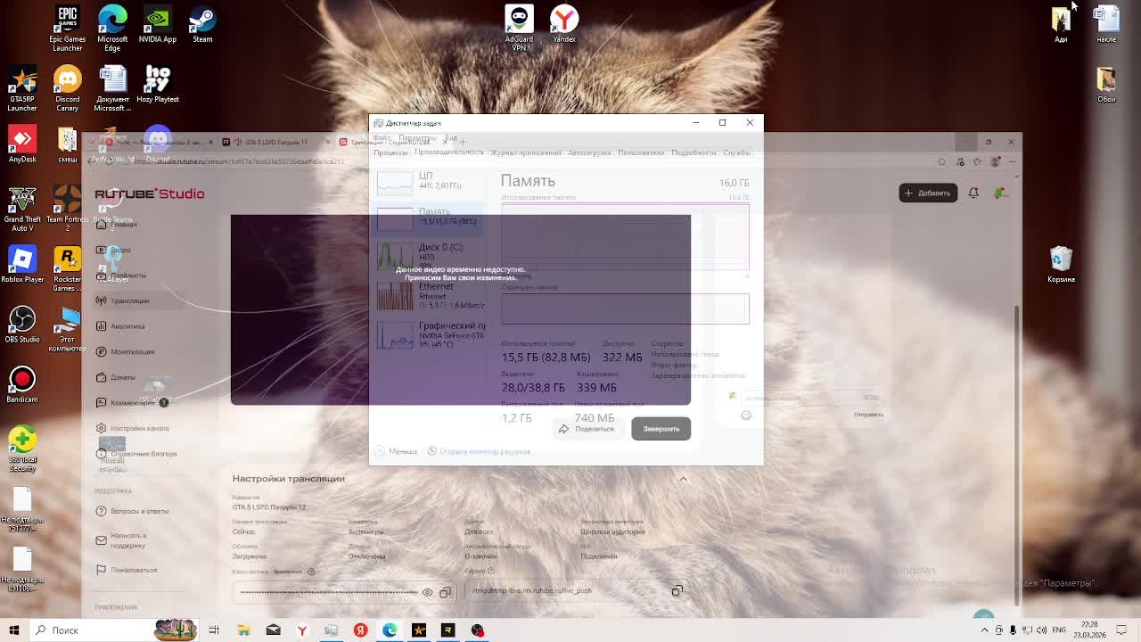Open AdGuard VPN desktop icon
1141x642 pixels.
coord(519,29)
